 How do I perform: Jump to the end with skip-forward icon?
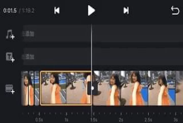point(126,11)
